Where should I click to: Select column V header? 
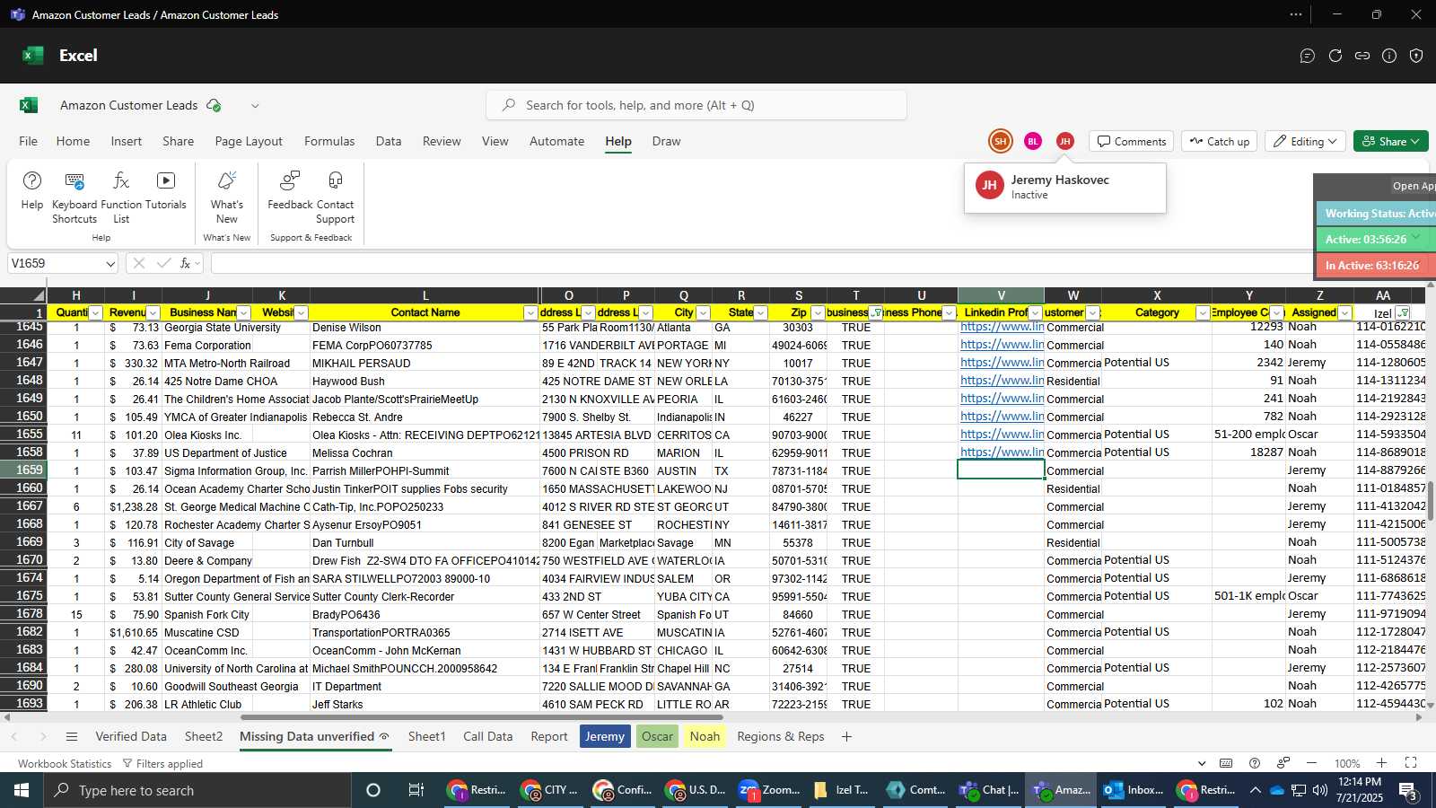pyautogui.click(x=1001, y=295)
